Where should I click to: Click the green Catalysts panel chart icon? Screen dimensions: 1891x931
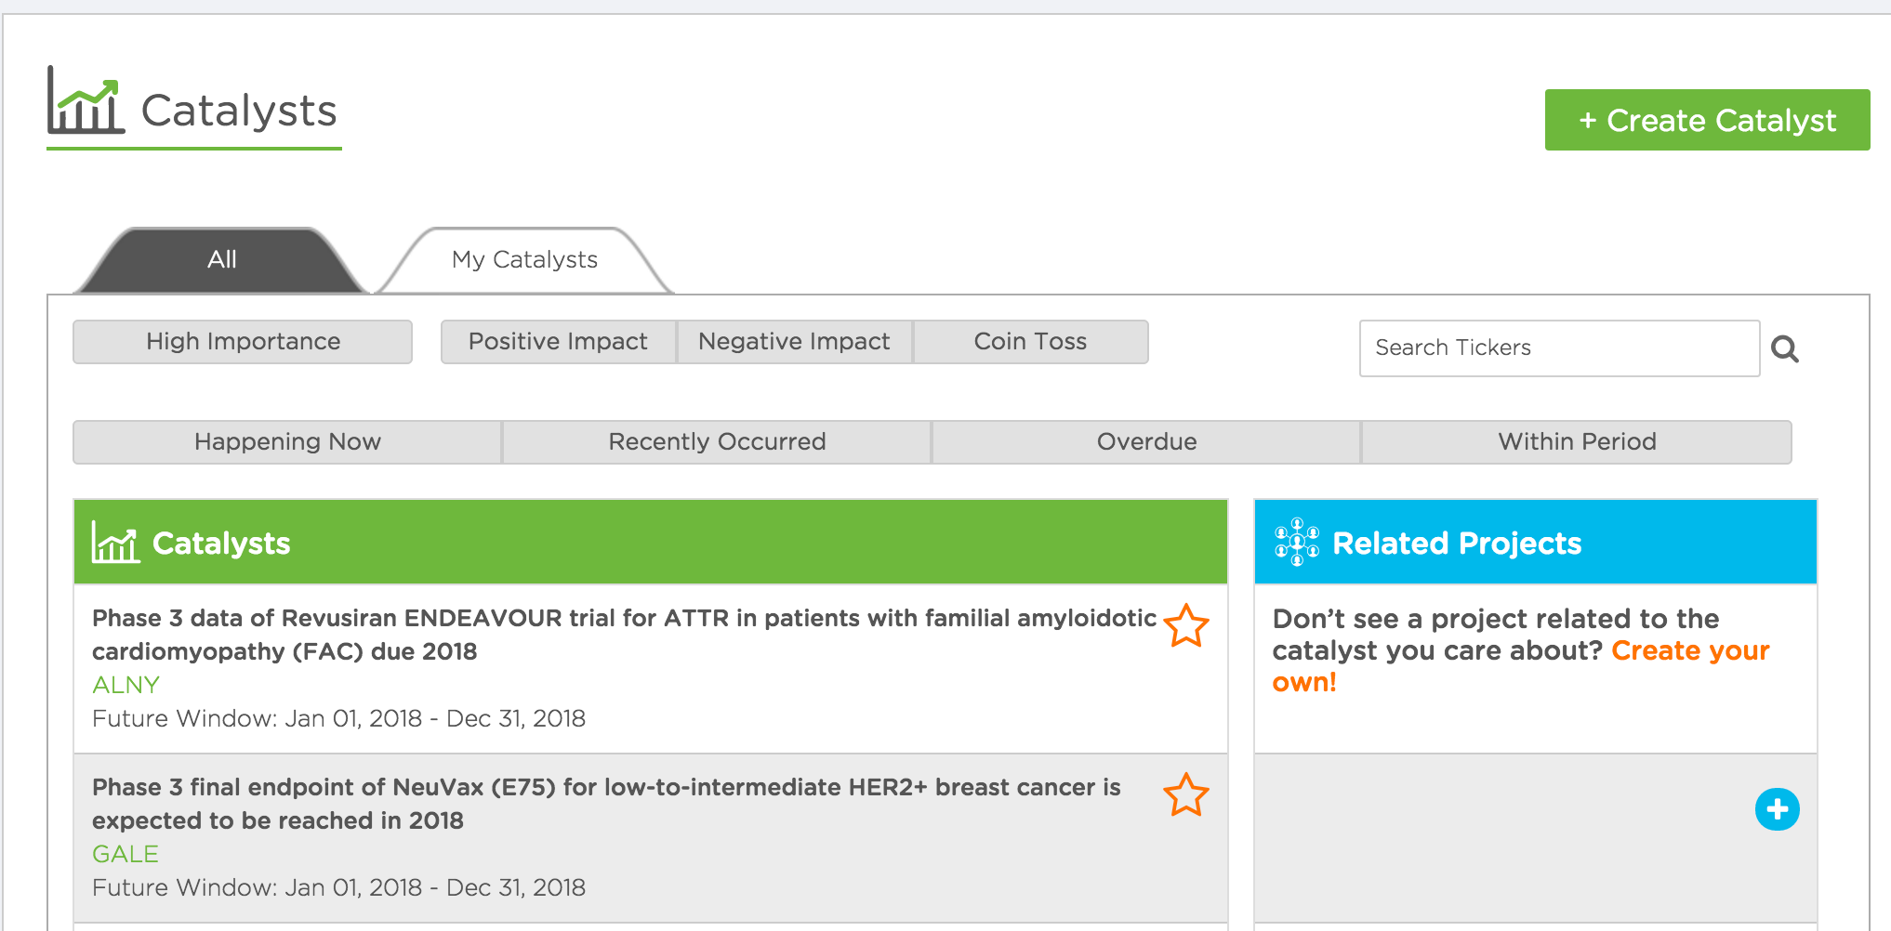[115, 543]
